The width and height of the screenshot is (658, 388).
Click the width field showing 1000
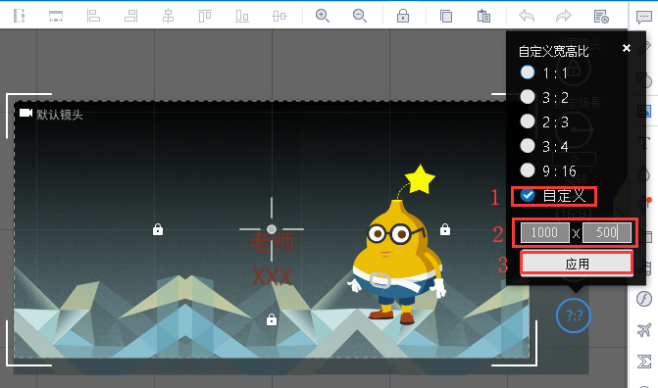point(544,232)
